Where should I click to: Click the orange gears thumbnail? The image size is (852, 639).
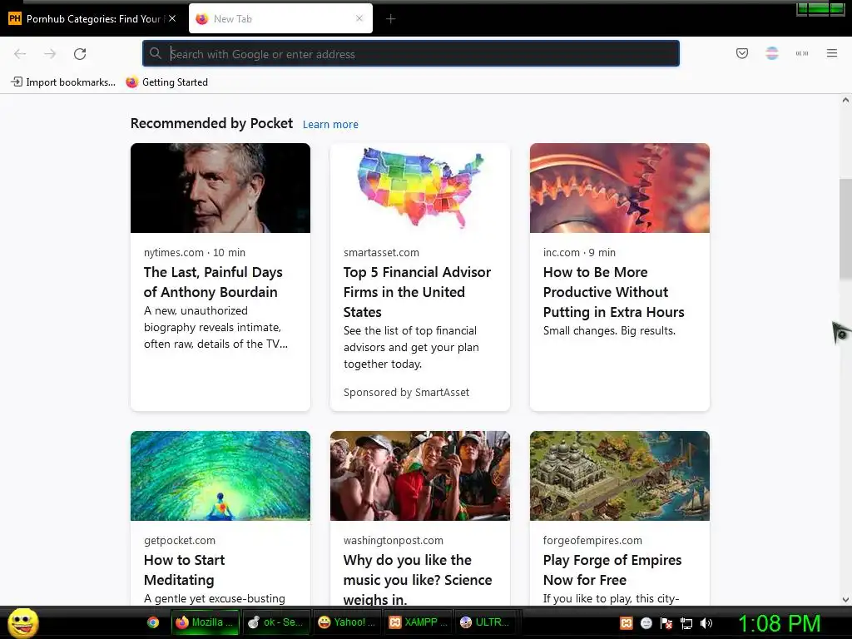click(619, 188)
